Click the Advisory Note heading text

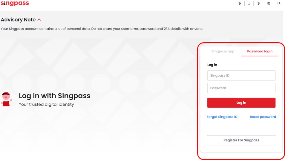coord(18,20)
